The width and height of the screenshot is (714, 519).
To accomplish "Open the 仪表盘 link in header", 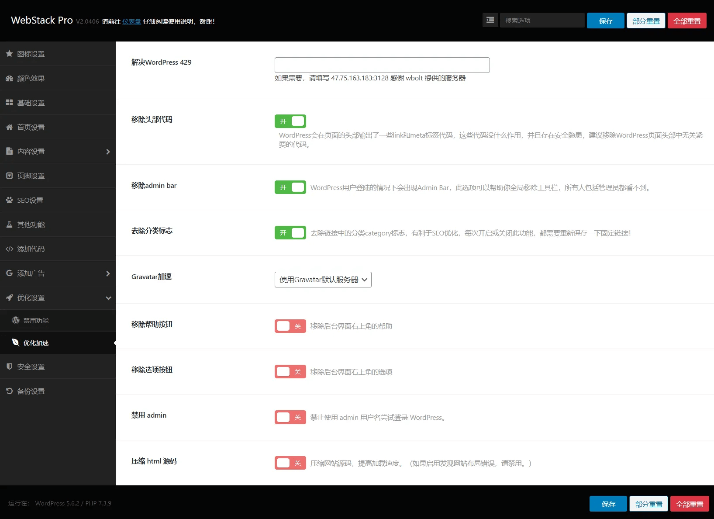I will pyautogui.click(x=131, y=21).
